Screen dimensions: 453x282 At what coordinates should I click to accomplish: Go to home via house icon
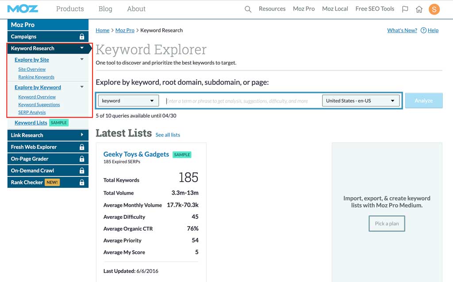[x=419, y=9]
